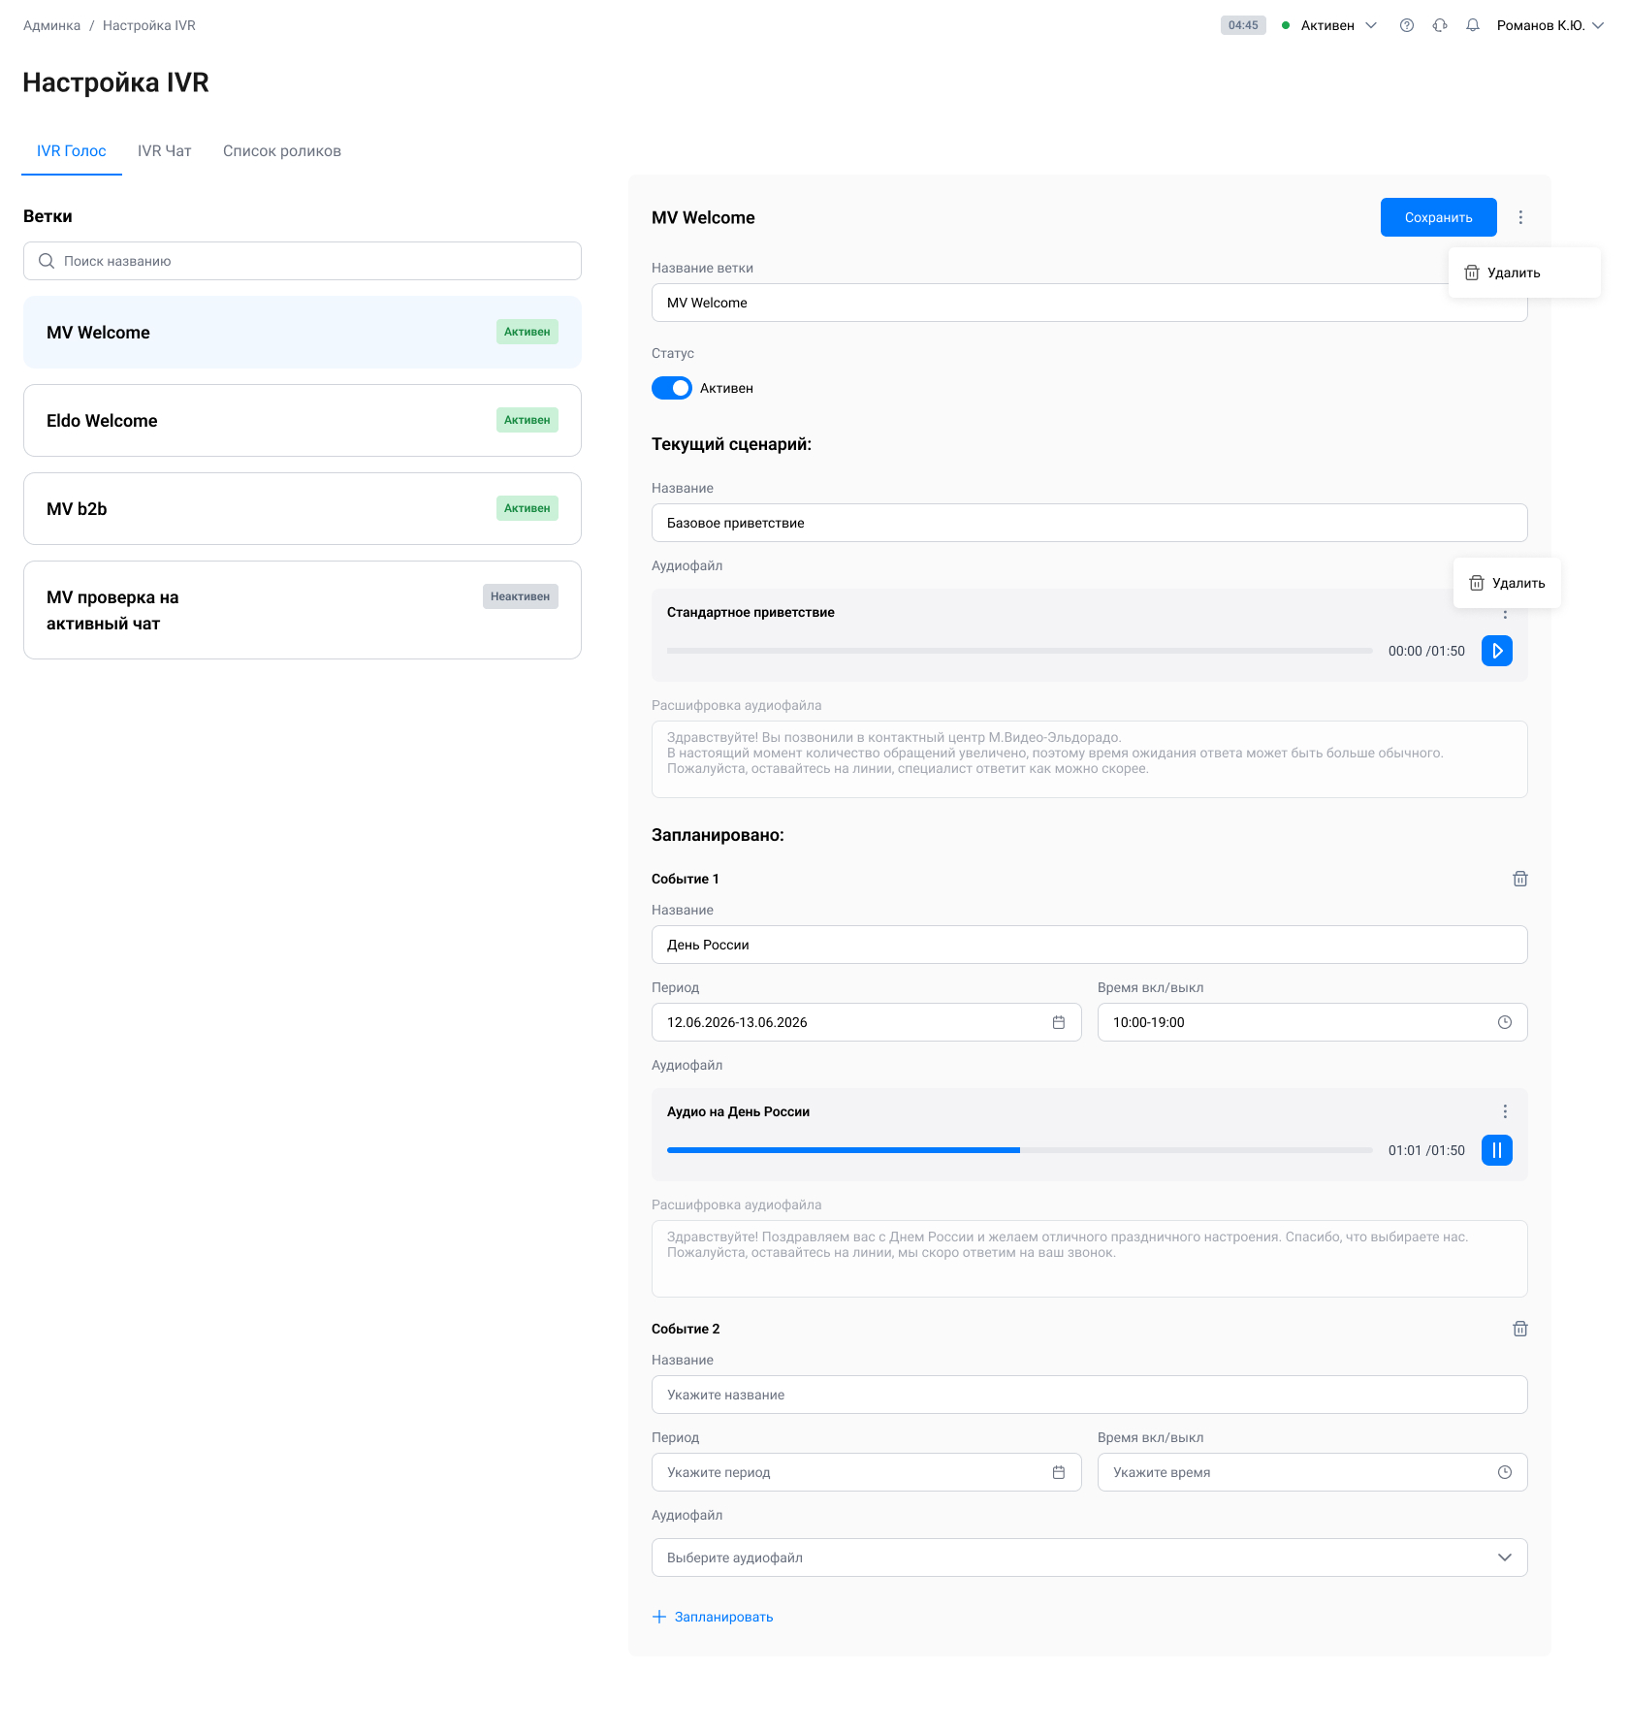Open the Список роликов tab
Image resolution: width=1629 pixels, height=1734 pixels.
click(282, 151)
